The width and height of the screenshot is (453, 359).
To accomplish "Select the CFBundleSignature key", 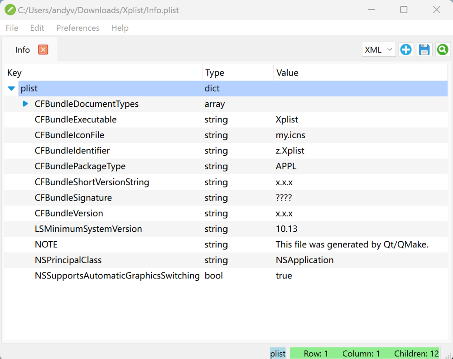I will 73,198.
